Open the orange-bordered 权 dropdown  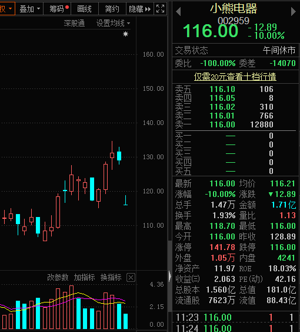[7, 9]
